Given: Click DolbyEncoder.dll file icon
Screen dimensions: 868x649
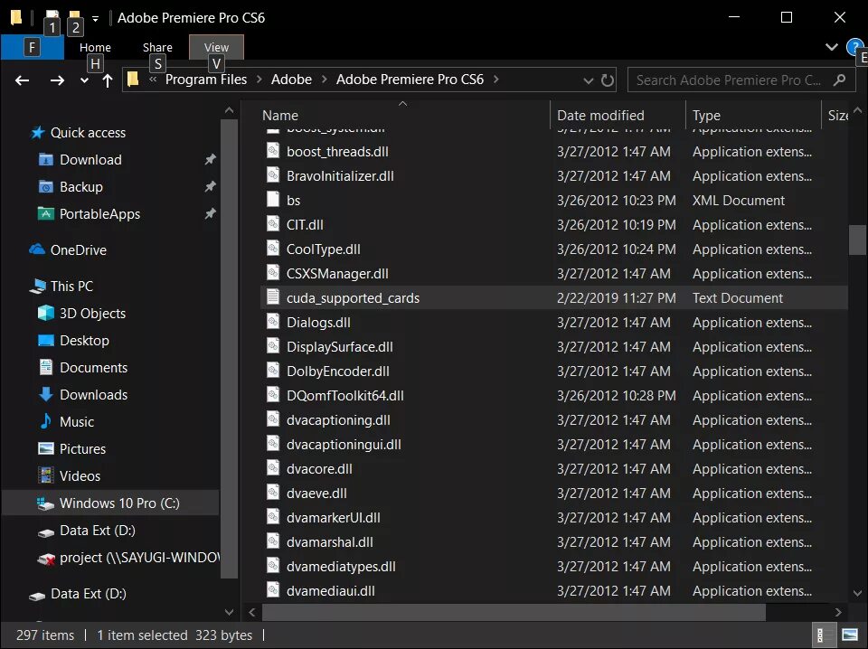Looking at the screenshot, I should pos(273,370).
